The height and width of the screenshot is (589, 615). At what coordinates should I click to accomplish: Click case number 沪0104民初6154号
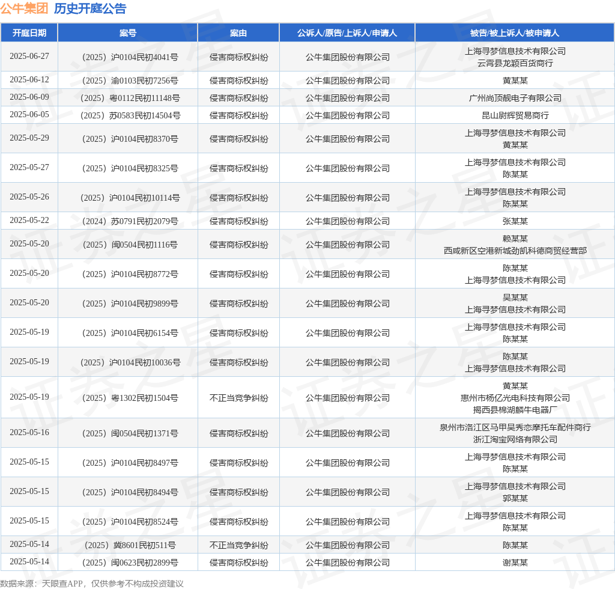point(130,334)
